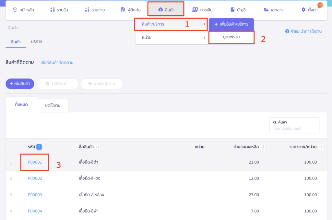Sort by จำนวนคงเหลือ column

pos(263,147)
